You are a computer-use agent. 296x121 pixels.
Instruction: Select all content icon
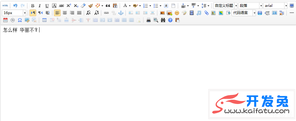[x=166, y=6]
